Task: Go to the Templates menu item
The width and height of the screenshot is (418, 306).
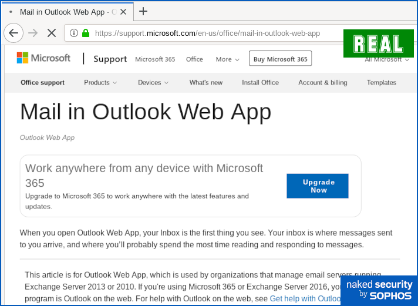Action: point(382,83)
